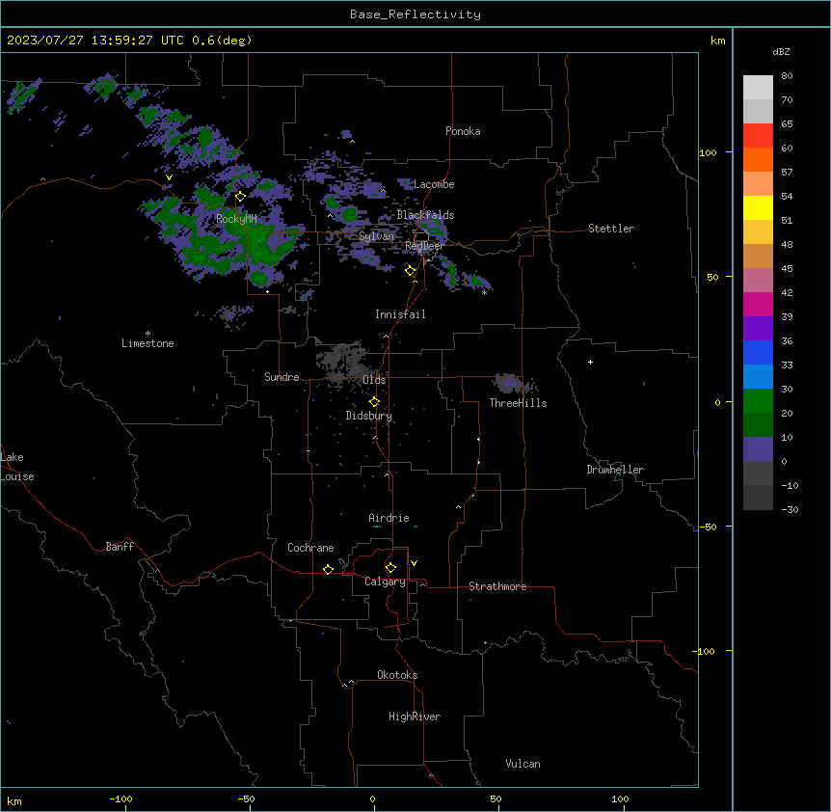Click the Banff town label
The height and width of the screenshot is (812, 831).
pos(120,547)
